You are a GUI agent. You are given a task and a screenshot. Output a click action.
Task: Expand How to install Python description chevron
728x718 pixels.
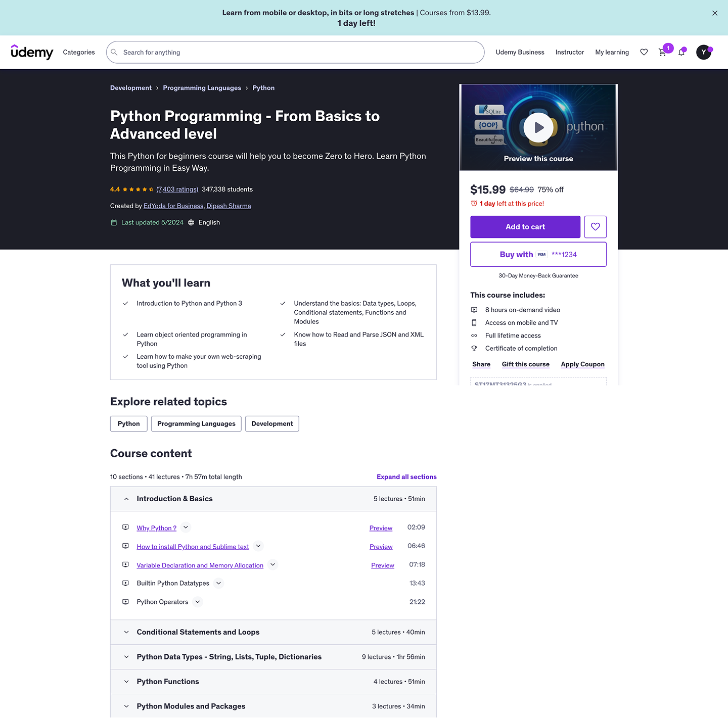(x=258, y=546)
